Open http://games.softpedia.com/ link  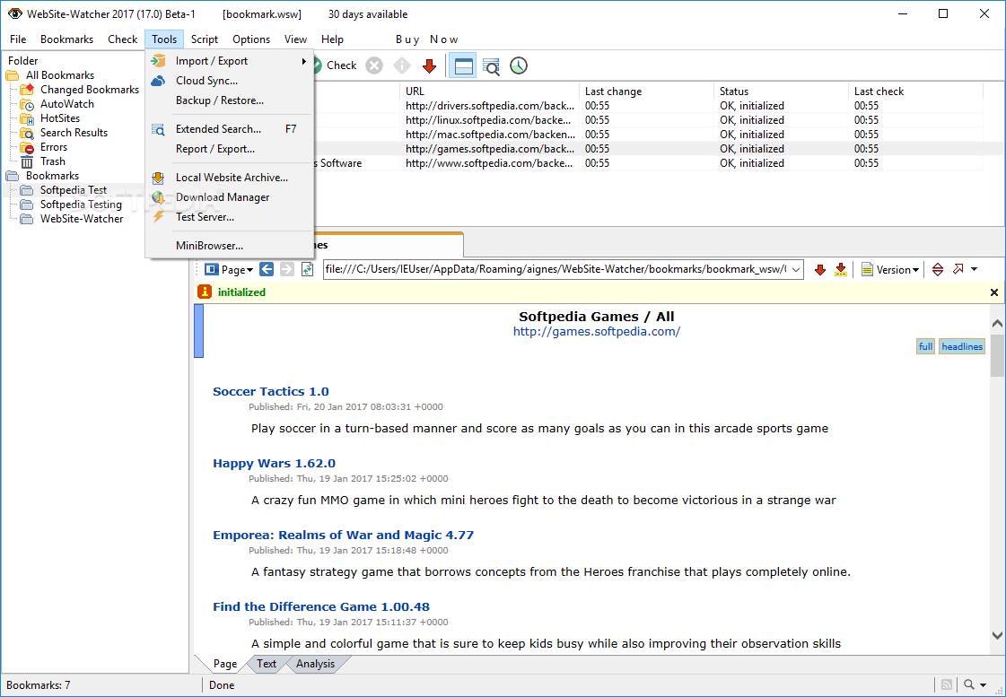[596, 332]
